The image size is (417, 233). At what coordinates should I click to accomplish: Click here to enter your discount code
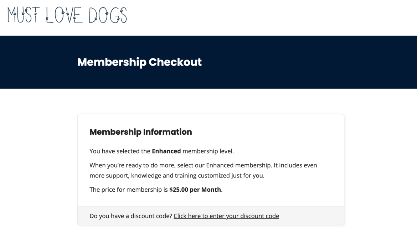tap(226, 216)
